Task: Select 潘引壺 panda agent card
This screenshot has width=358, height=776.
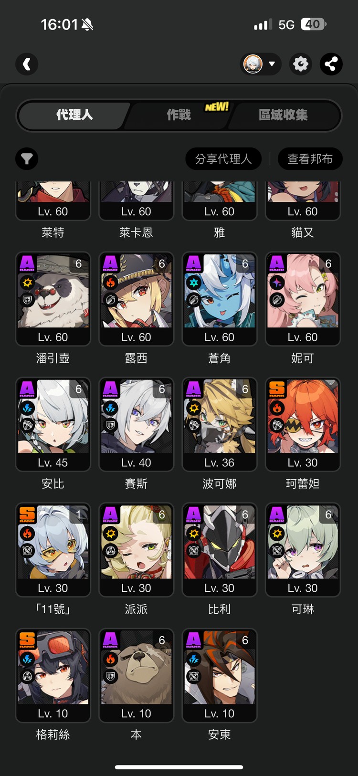Action: click(x=53, y=299)
